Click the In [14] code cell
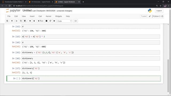 click(x=91, y=42)
